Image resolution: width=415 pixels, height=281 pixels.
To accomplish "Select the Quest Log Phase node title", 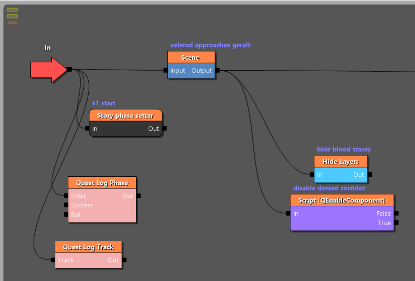I will click(102, 183).
